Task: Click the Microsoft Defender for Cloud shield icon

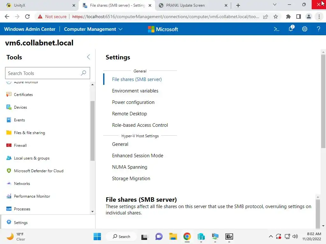Action: pyautogui.click(x=9, y=171)
